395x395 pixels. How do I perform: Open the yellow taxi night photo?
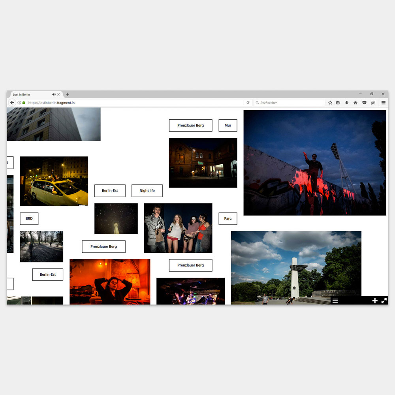coord(54,181)
